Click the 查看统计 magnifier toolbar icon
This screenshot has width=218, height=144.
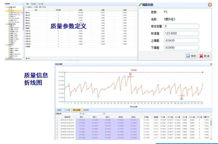point(26,7)
